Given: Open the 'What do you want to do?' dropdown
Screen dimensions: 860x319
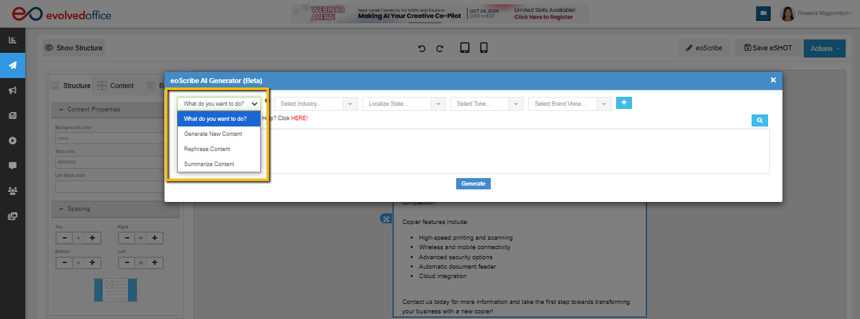Looking at the screenshot, I should tap(219, 104).
